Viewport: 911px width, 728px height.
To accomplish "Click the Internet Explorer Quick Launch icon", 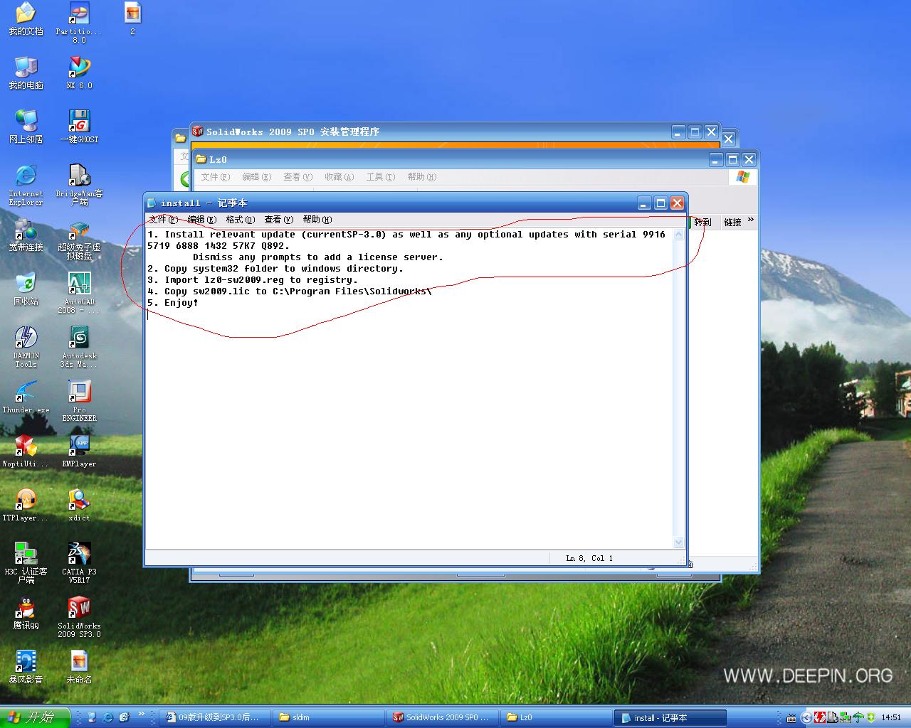I will 108,718.
